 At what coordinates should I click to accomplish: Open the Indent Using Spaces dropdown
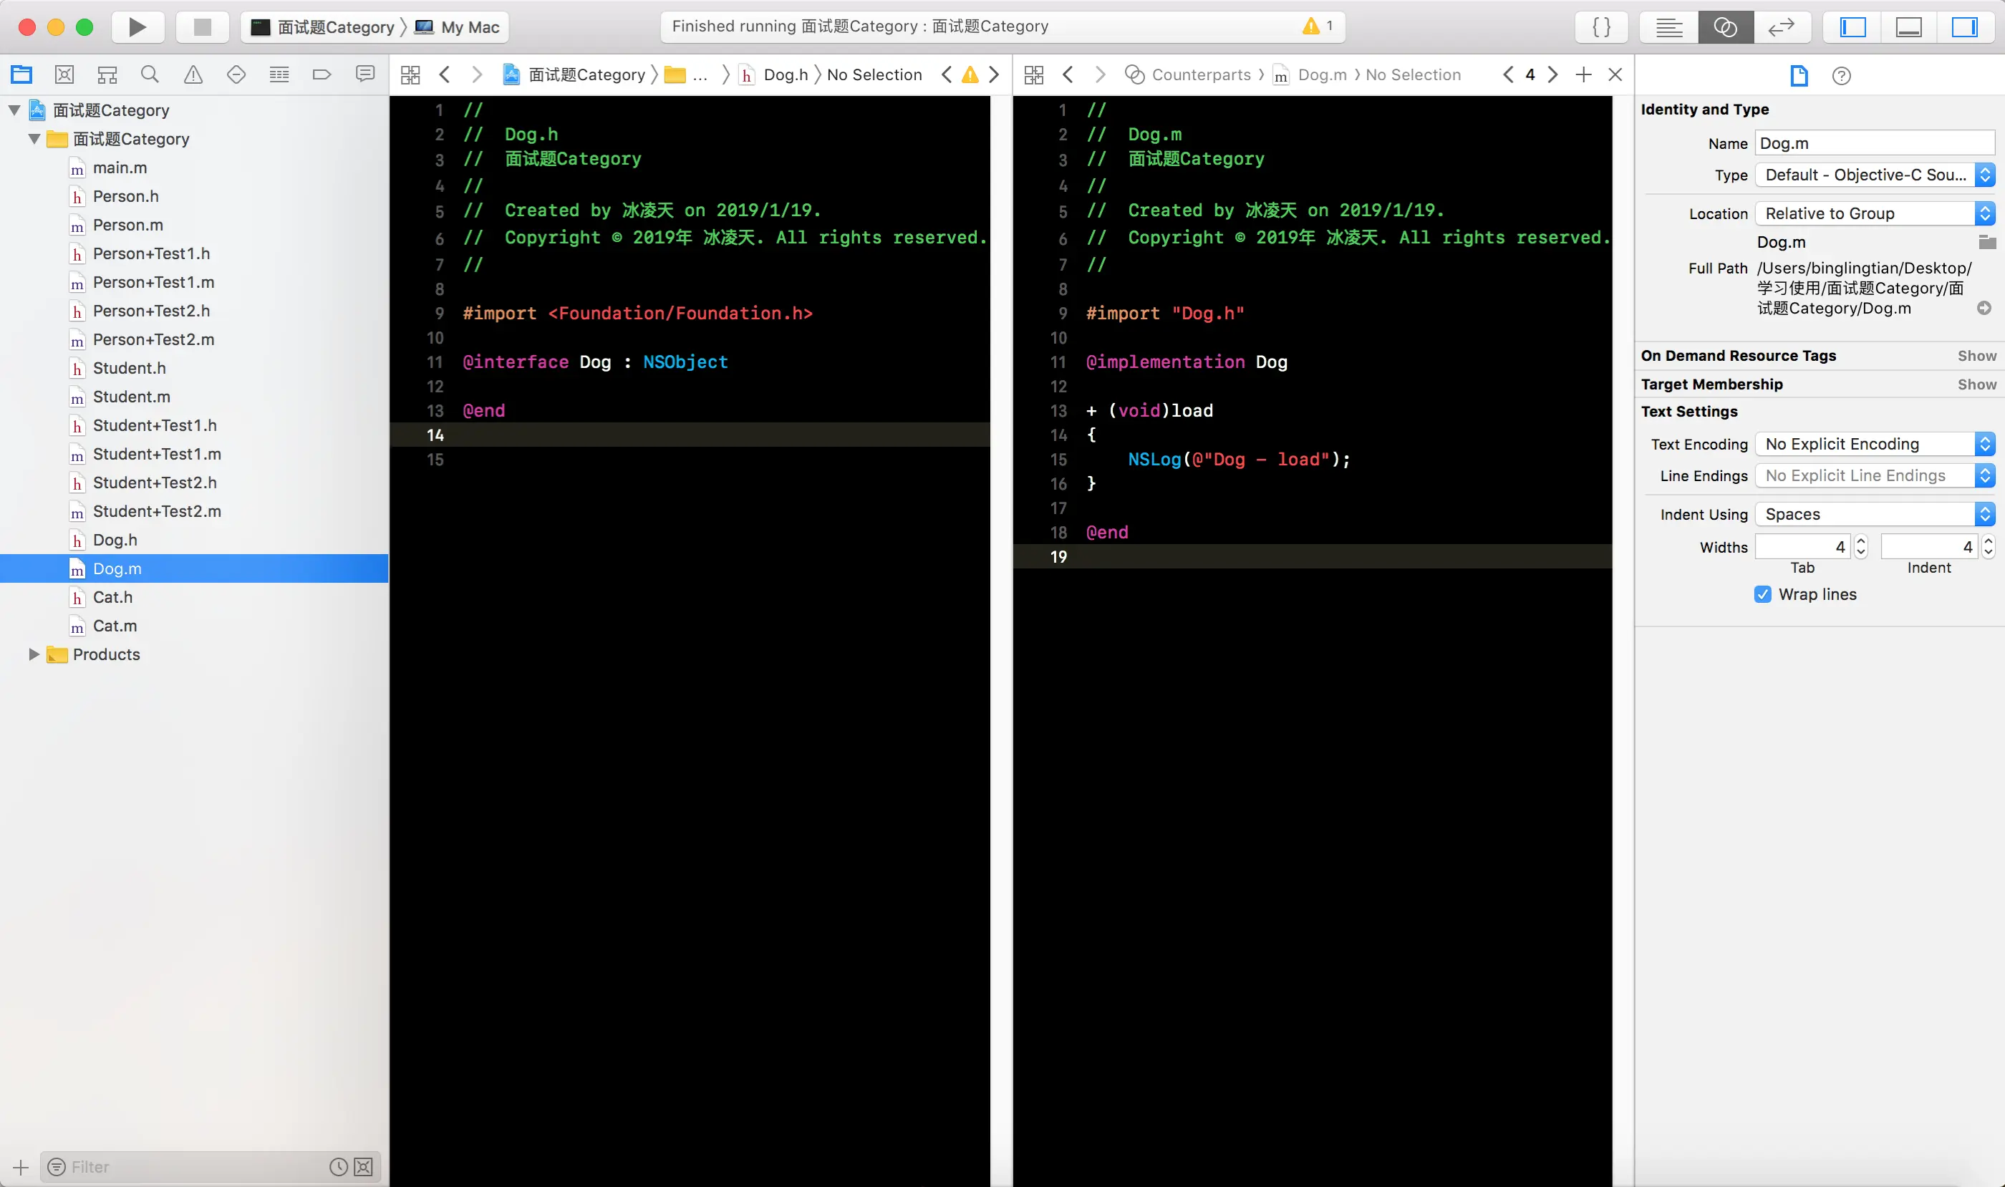(x=1874, y=514)
